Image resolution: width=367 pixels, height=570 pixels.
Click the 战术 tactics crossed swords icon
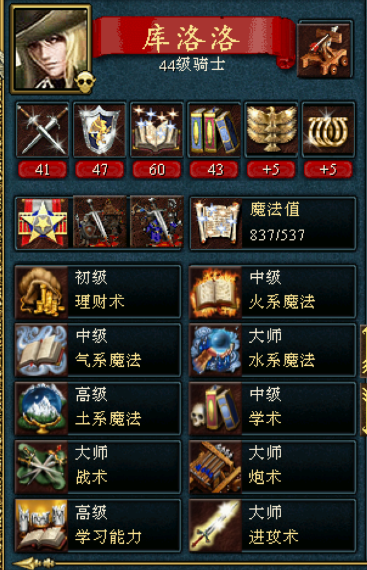pos(42,467)
